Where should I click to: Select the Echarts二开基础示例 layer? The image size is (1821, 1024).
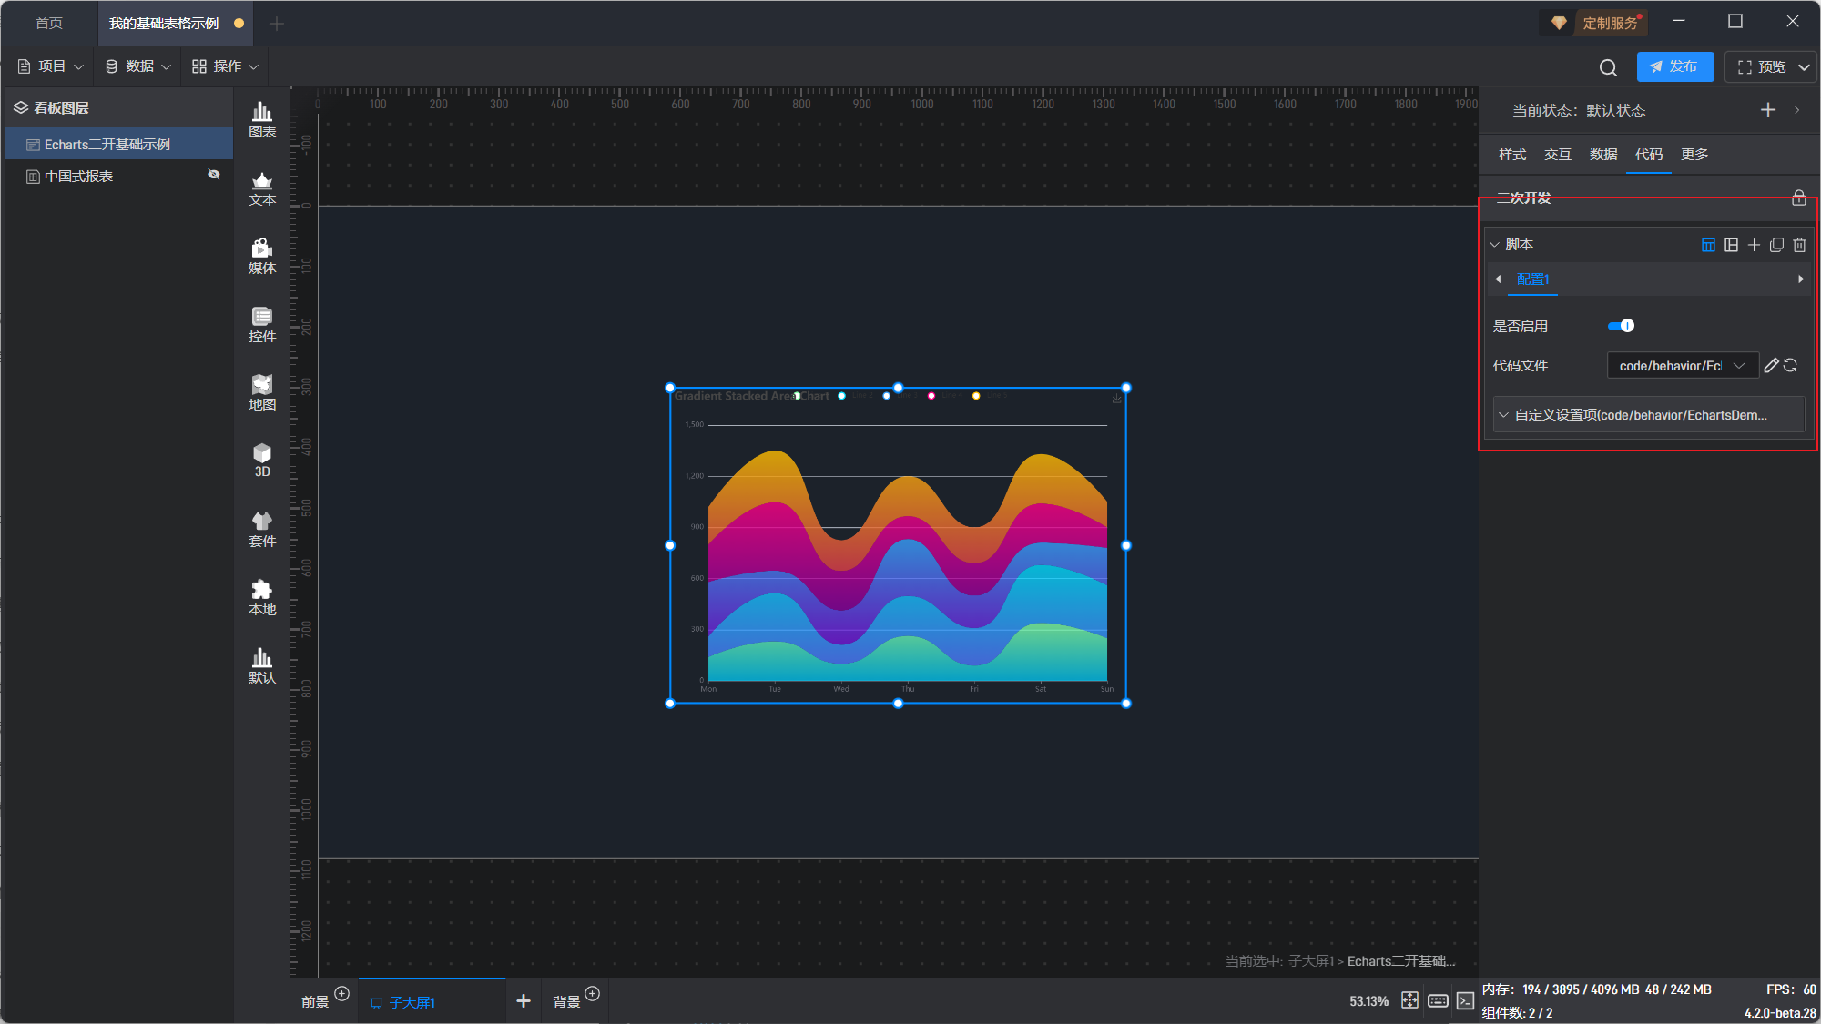click(107, 145)
